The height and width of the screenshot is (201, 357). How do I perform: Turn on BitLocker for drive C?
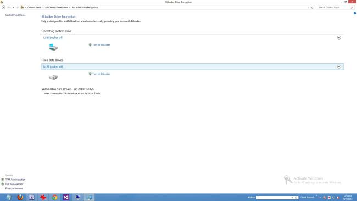click(x=101, y=45)
